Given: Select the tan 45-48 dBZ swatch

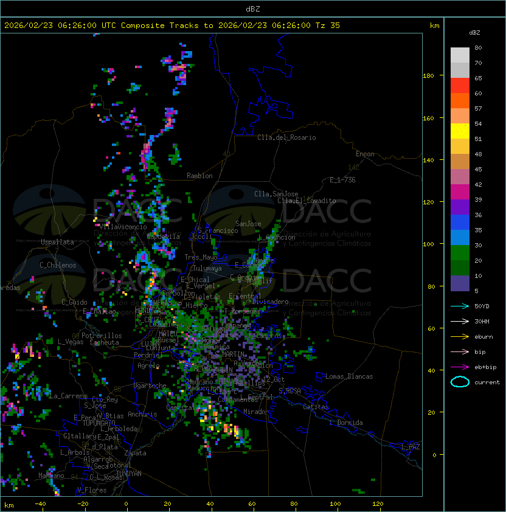Looking at the screenshot, I should (460, 161).
